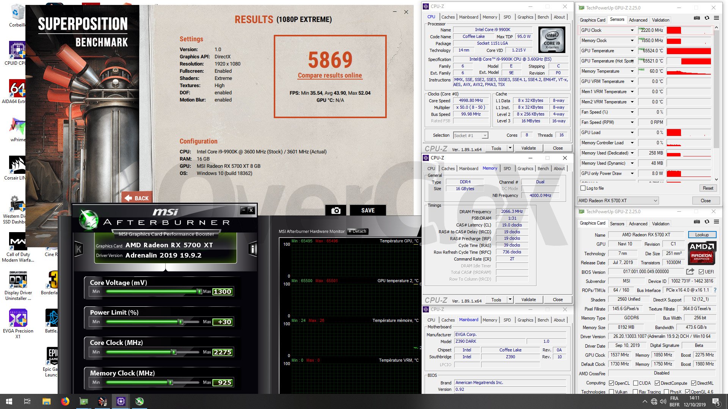Click the GPU-Z Lookup button
Viewport: 728px width, 409px height.
point(702,235)
